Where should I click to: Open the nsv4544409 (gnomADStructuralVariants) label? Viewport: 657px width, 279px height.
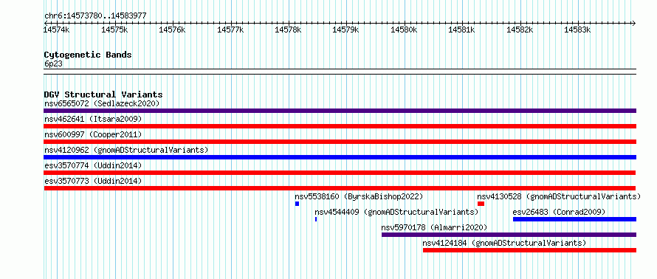[397, 212]
